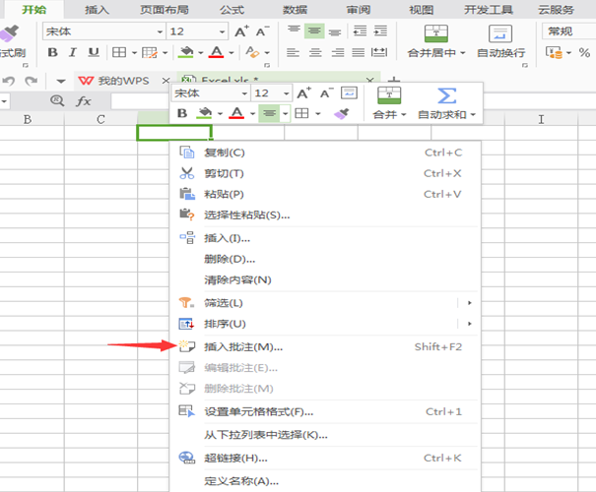Click the ribbon justify icon
This screenshot has height=492, width=596.
tap(358, 52)
